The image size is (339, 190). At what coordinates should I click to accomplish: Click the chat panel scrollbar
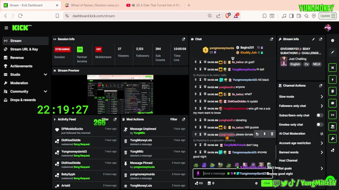(276, 153)
